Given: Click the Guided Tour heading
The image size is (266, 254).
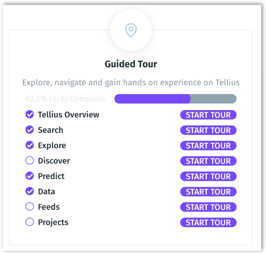Looking at the screenshot, I should (131, 64).
